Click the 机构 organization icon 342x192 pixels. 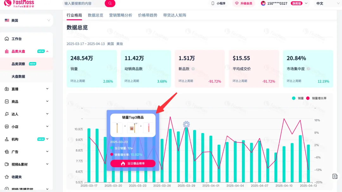7,139
